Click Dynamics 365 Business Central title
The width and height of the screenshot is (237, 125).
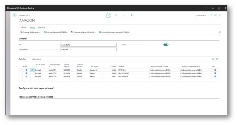click(21, 8)
